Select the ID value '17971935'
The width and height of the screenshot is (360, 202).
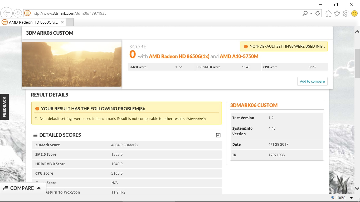click(x=276, y=155)
